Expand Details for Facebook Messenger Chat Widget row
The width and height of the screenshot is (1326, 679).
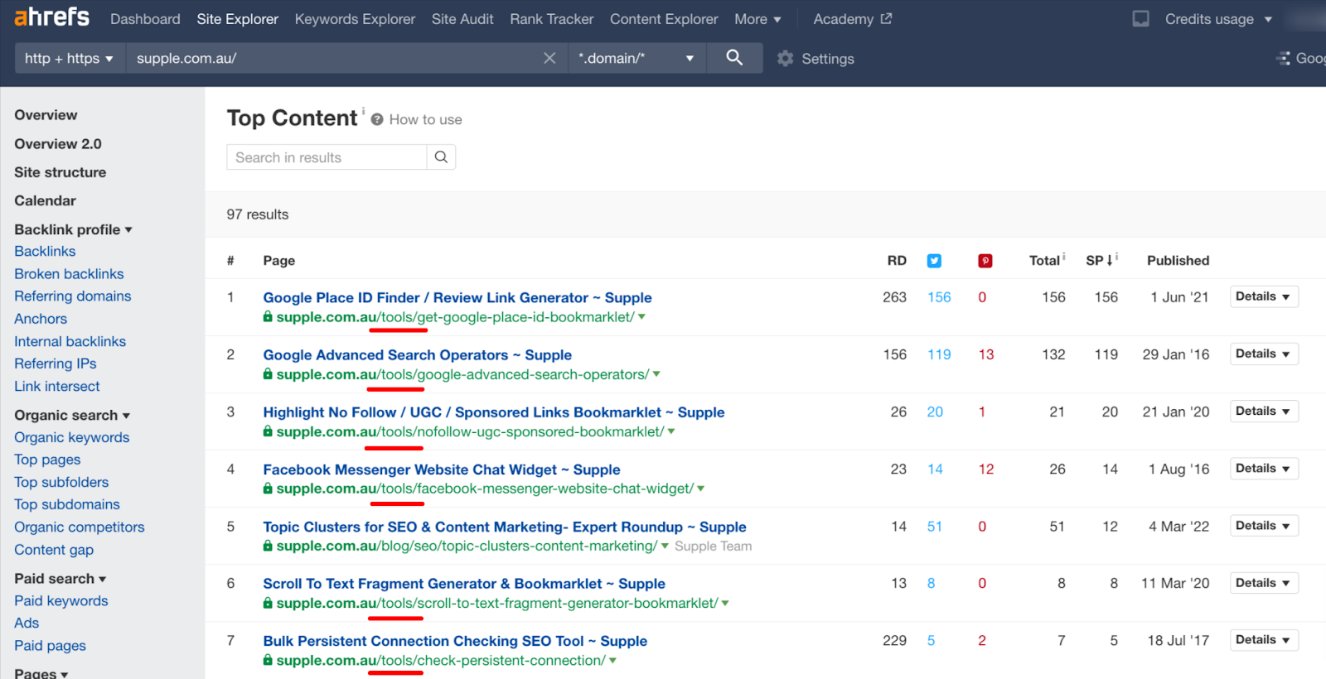click(x=1263, y=468)
